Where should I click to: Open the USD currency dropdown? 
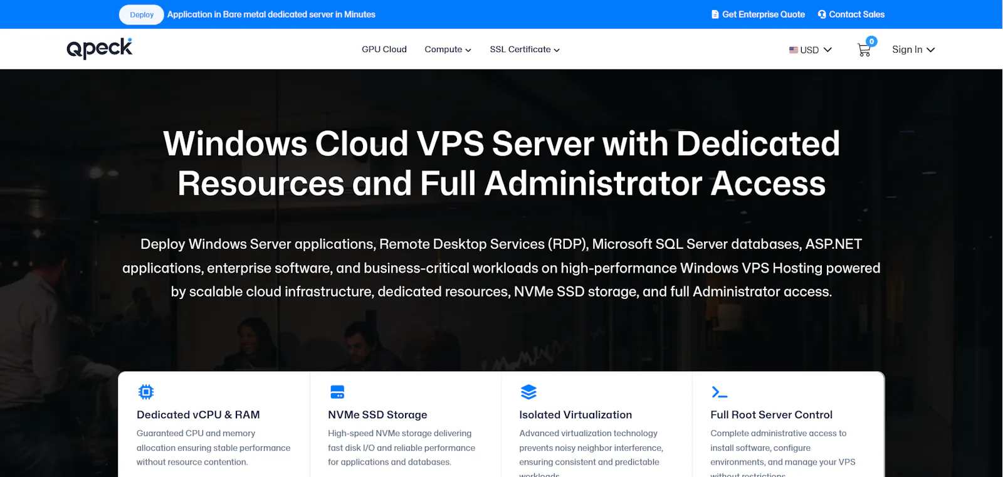pos(811,50)
